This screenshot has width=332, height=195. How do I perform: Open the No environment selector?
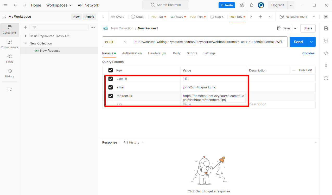298,17
